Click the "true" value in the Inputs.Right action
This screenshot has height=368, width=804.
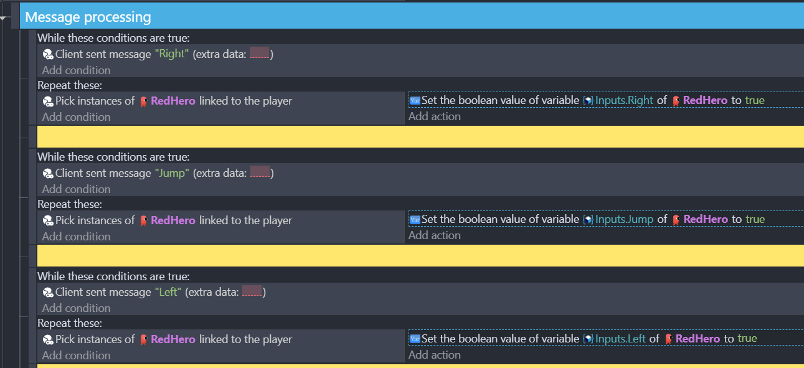(x=755, y=100)
